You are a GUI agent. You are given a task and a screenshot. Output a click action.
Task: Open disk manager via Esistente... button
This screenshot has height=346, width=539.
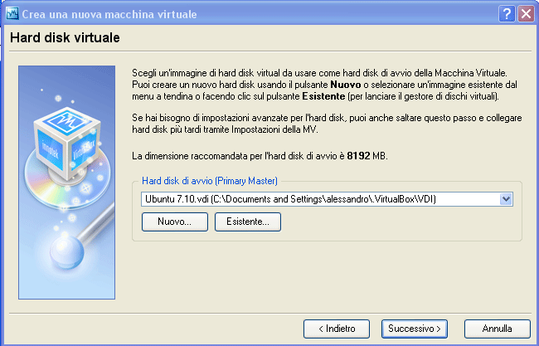247,222
